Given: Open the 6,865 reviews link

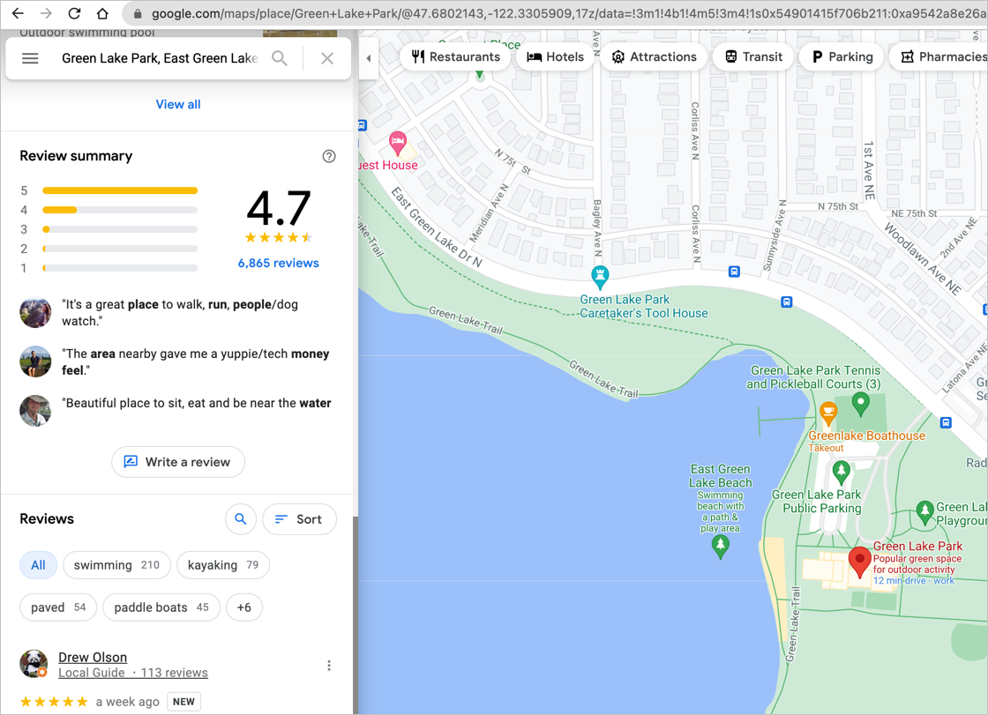Looking at the screenshot, I should click(279, 264).
